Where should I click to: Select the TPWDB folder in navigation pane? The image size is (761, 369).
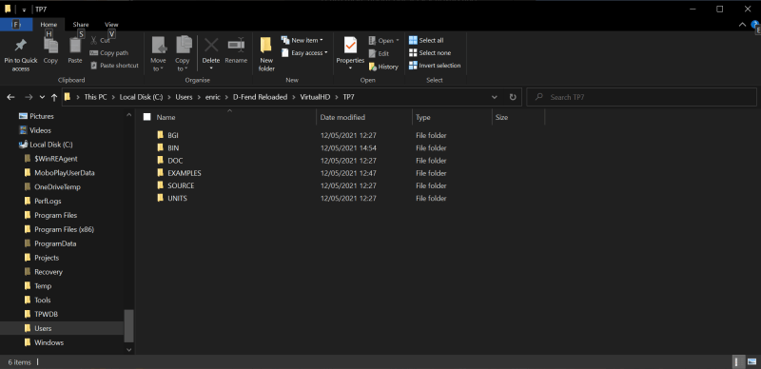(x=46, y=314)
